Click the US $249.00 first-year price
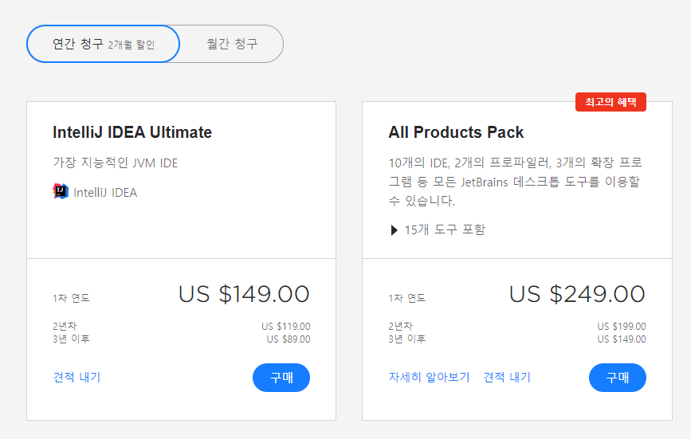The height and width of the screenshot is (439, 691). (x=577, y=294)
